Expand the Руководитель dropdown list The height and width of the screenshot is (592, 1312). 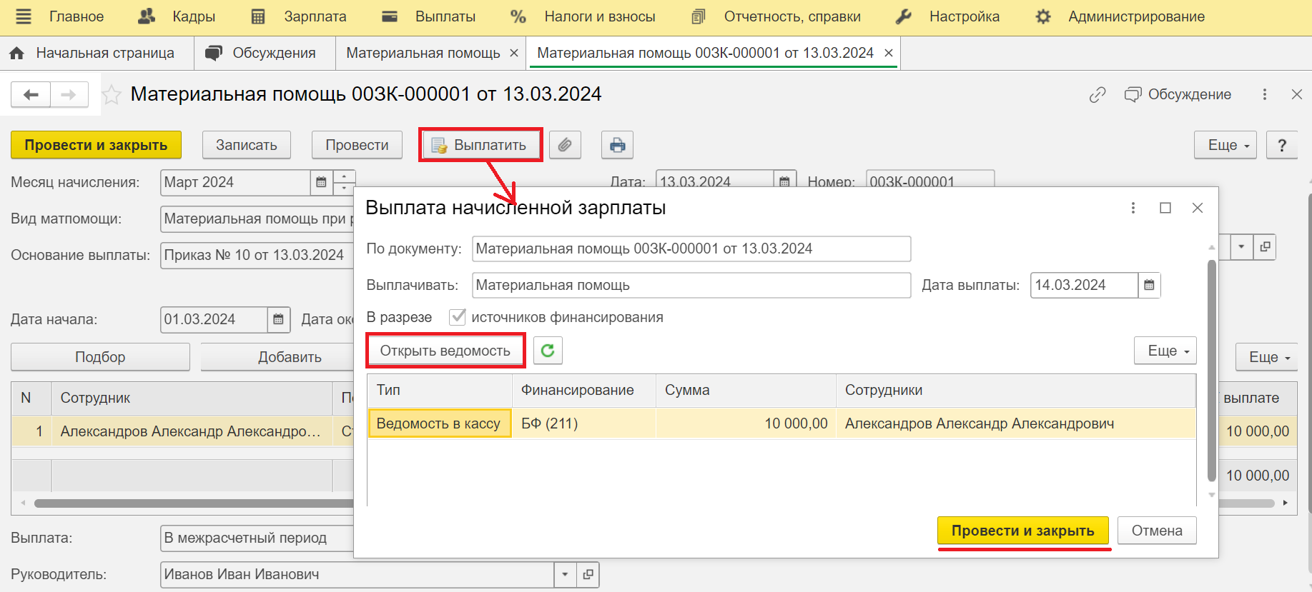pyautogui.click(x=565, y=574)
